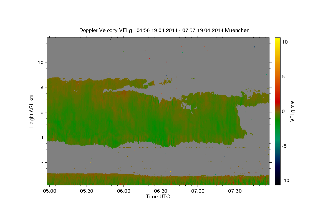Screen dimensions: 333x222
Task: Click the end date '07:57 19.04.2014' in title
Action: (204, 30)
